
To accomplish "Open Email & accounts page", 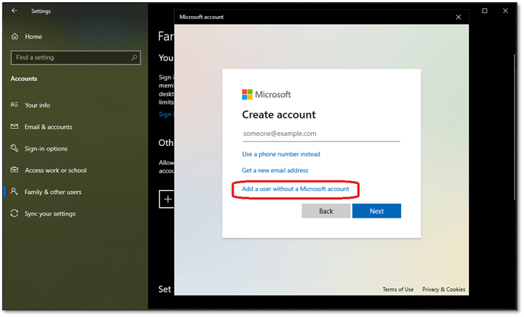I will [x=48, y=127].
